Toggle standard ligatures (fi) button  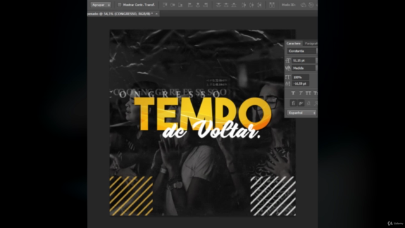[293, 103]
